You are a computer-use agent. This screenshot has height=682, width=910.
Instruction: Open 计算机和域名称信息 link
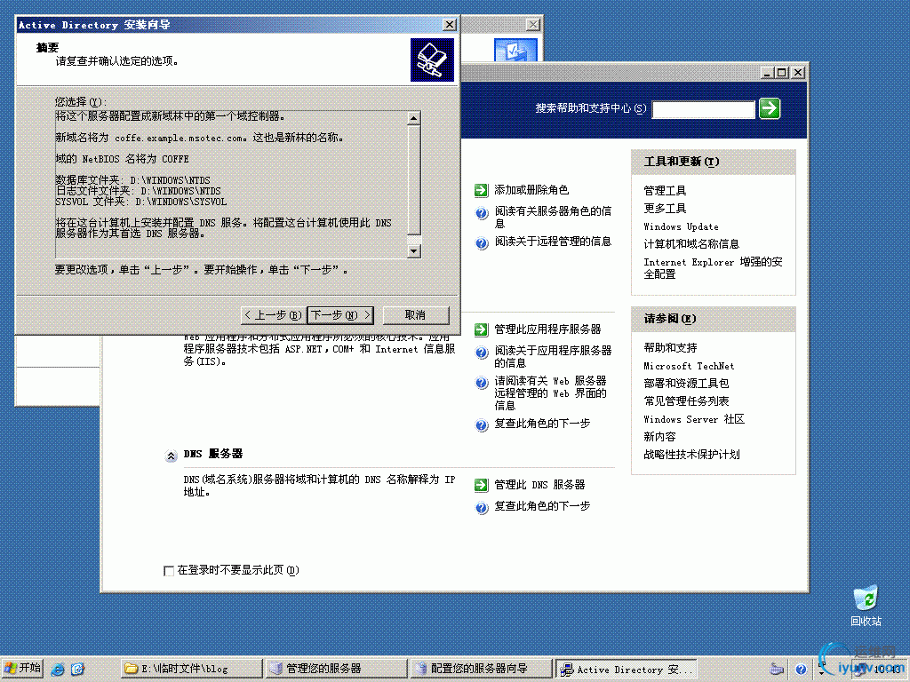691,244
